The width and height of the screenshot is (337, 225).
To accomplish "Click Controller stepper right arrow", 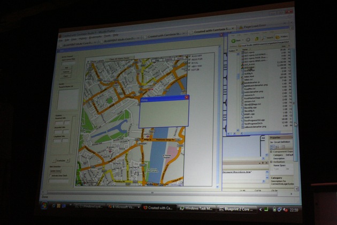I will pyautogui.click(x=68, y=160).
